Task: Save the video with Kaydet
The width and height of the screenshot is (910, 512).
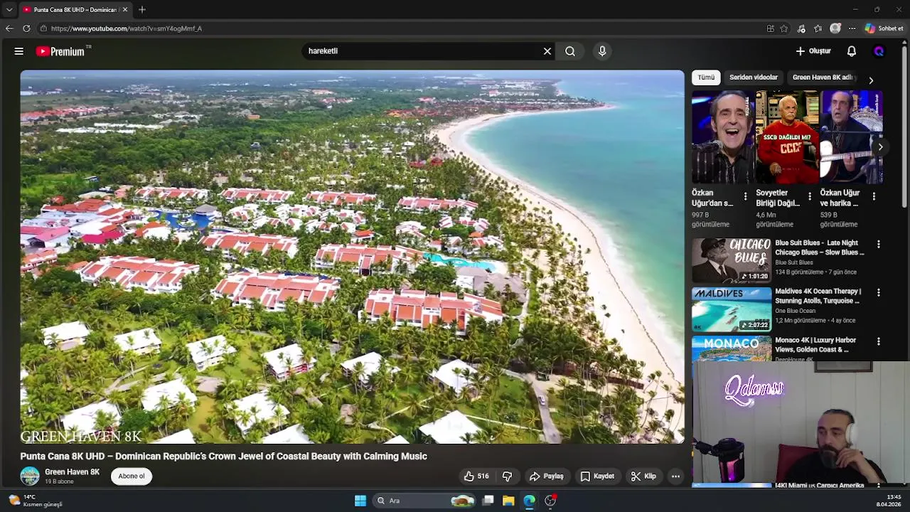Action: pos(597,476)
